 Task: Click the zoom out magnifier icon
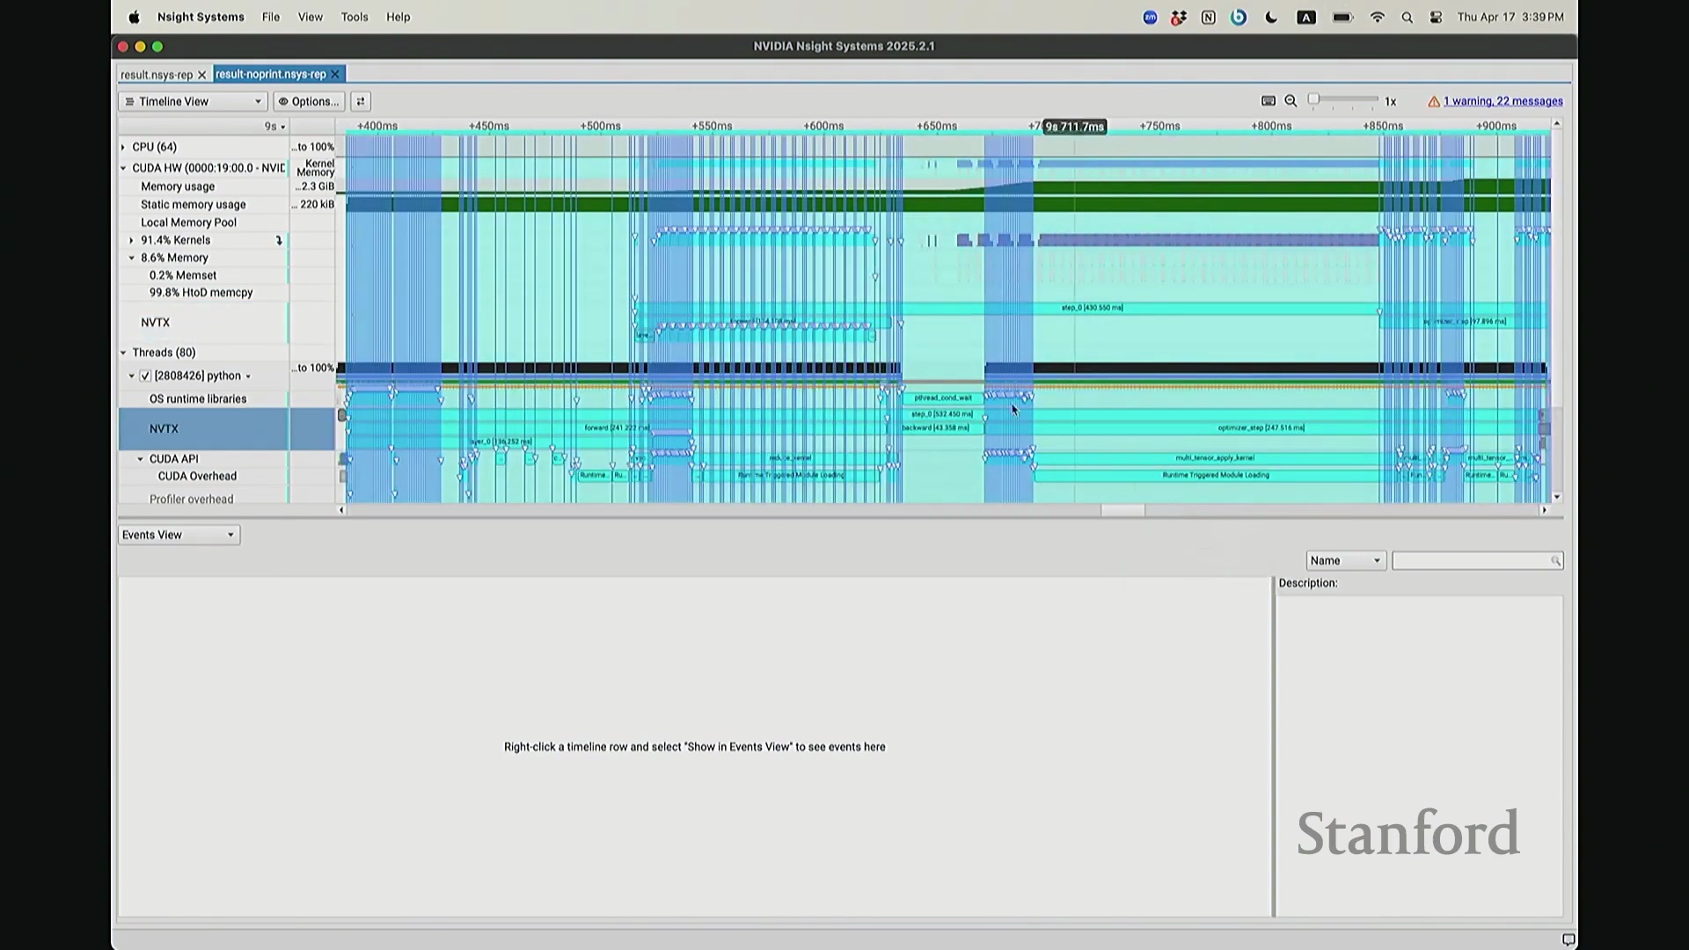coord(1291,101)
